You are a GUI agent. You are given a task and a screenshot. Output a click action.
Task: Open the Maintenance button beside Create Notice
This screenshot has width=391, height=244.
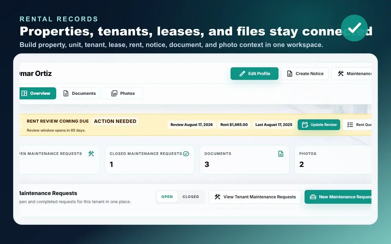(352, 74)
